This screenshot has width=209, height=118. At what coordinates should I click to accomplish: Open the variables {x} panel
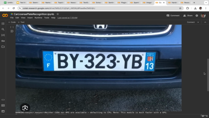pyautogui.click(x=3, y=35)
